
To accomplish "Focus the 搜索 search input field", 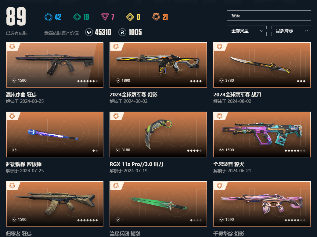I will [269, 16].
